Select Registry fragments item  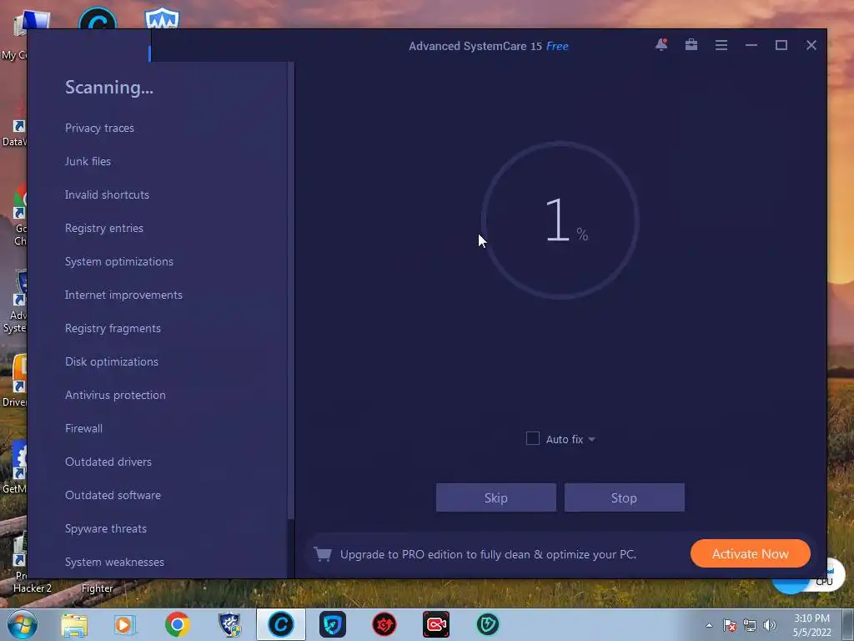(113, 328)
